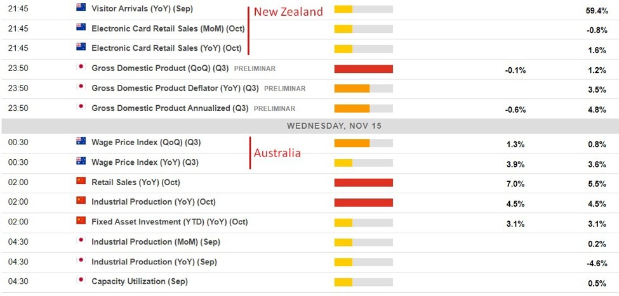
Task: Click the orange impact bar for Wage Price Index (QoQ)
Action: [352, 143]
